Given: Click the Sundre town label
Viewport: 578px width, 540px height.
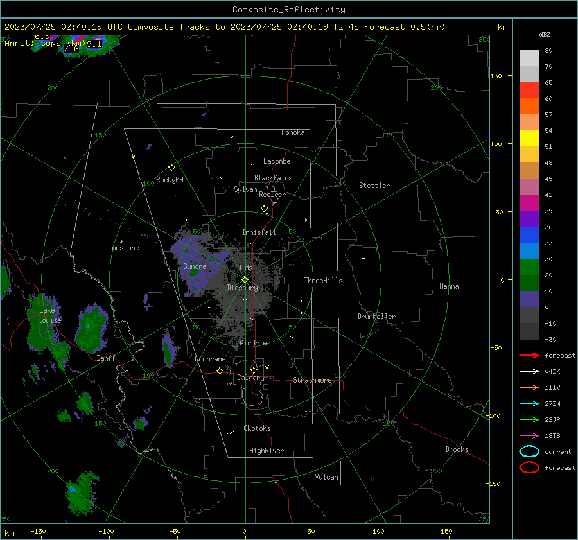Looking at the screenshot, I should pyautogui.click(x=195, y=266).
